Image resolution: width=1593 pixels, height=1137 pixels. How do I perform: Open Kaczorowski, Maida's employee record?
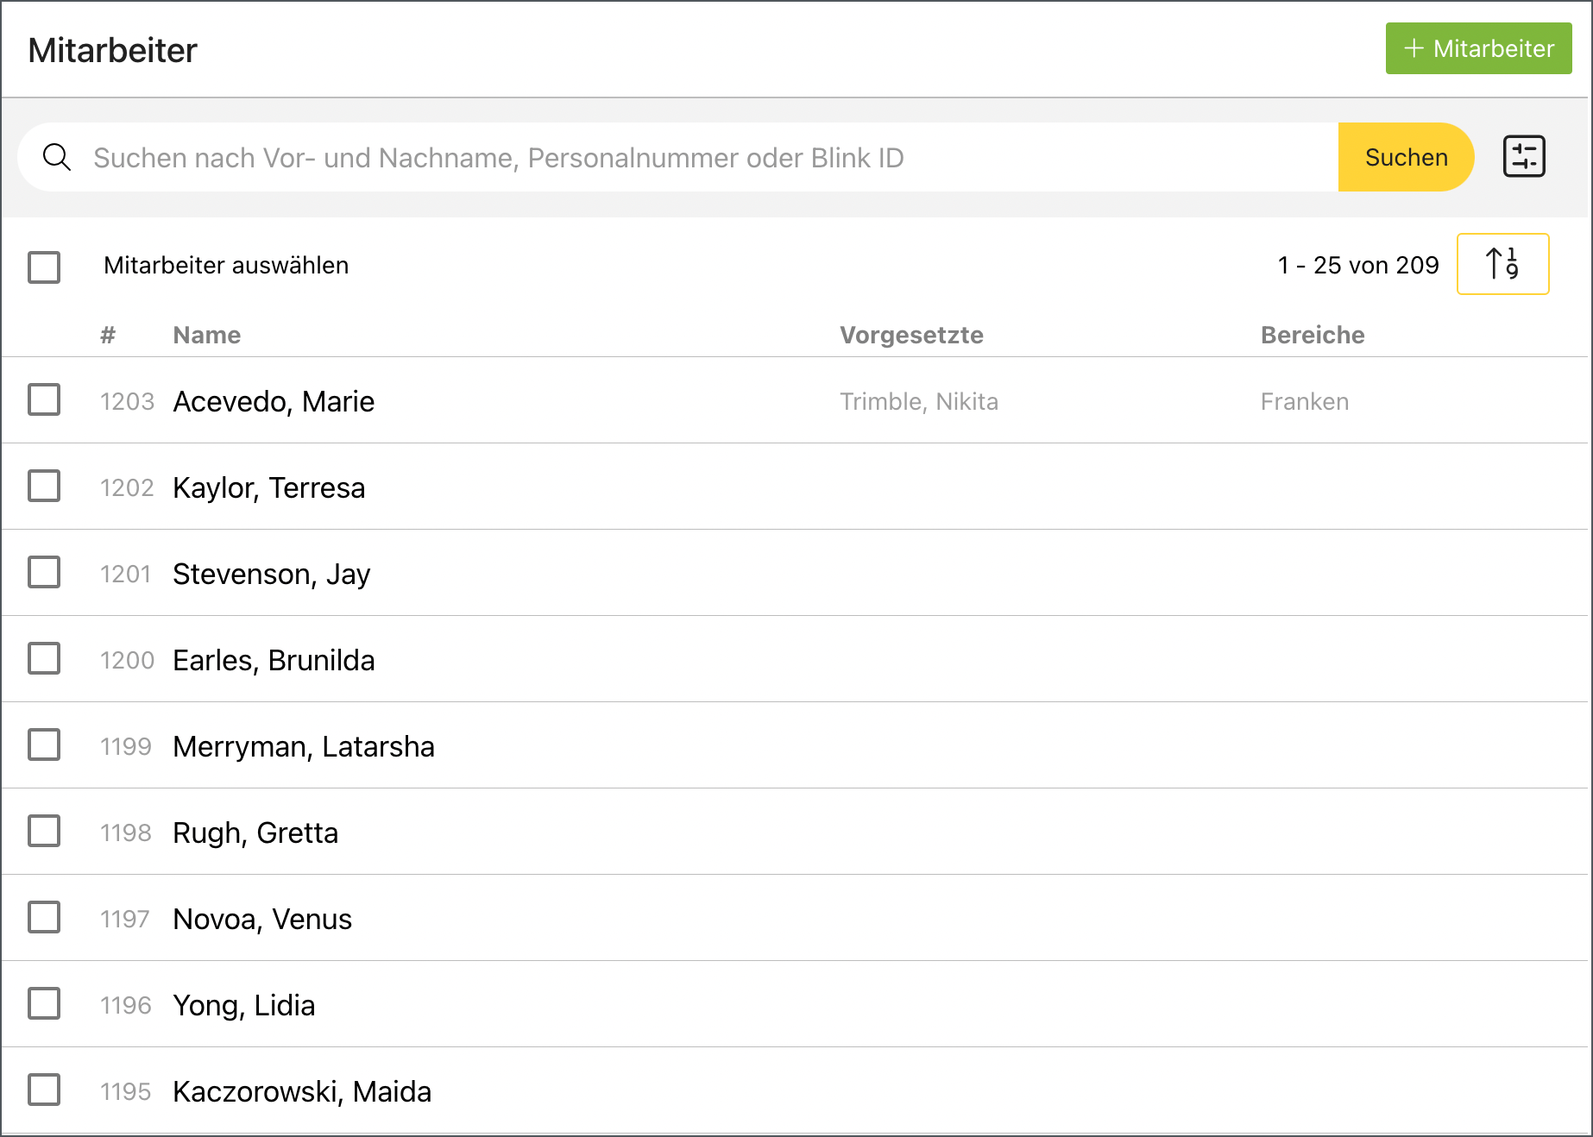(x=302, y=1091)
